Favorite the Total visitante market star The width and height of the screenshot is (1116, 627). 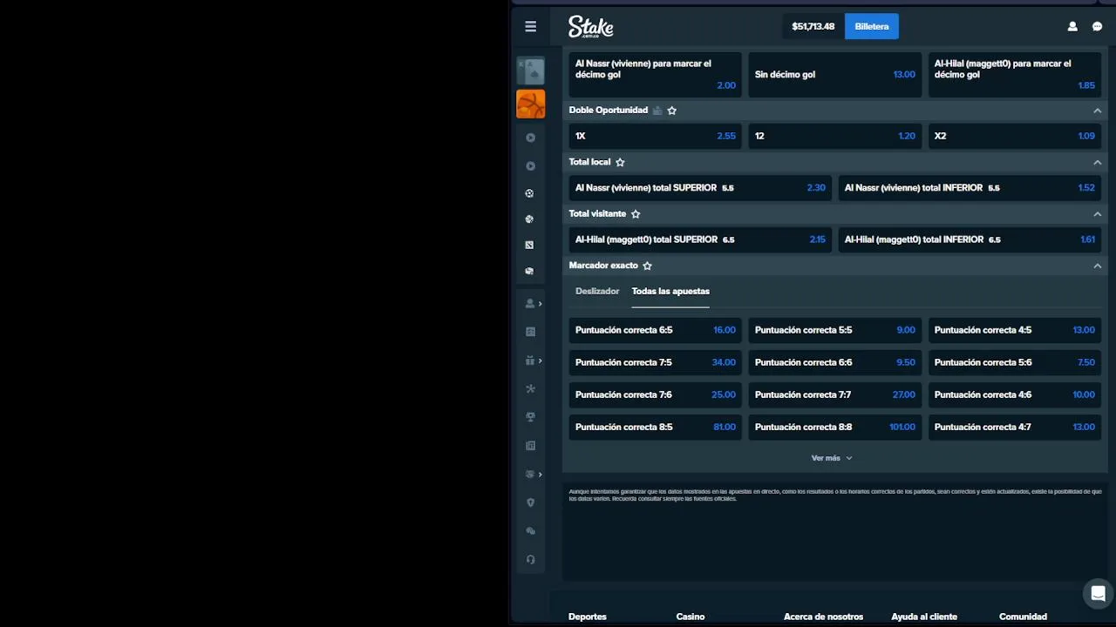[636, 213]
